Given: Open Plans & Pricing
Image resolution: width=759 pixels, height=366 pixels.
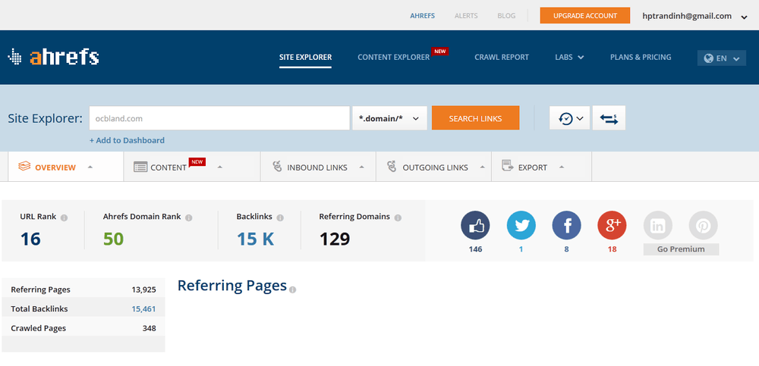Looking at the screenshot, I should 641,57.
